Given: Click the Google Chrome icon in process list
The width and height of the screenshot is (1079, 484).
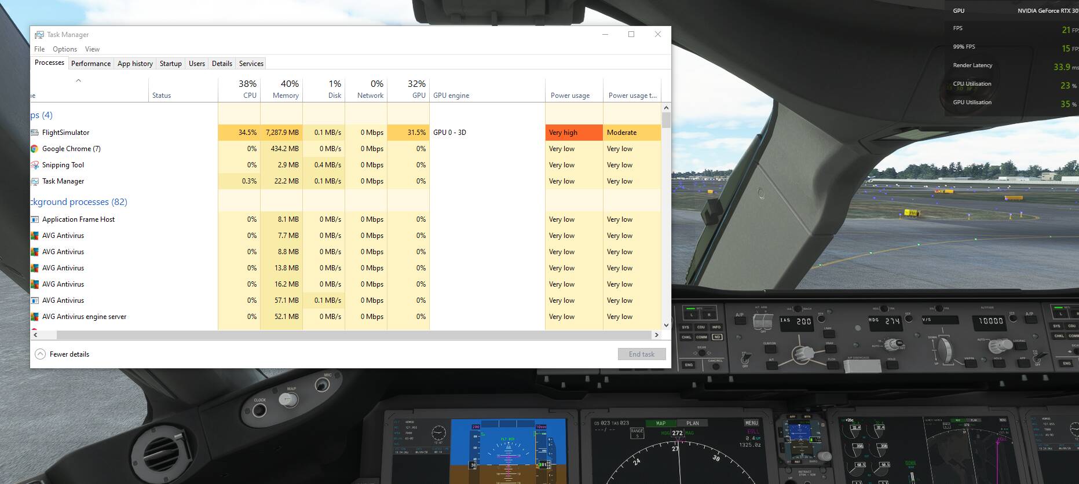Looking at the screenshot, I should [x=35, y=149].
